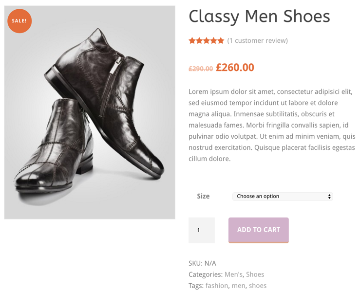Click the first star in the rating
Image resolution: width=360 pixels, height=291 pixels.
[x=192, y=41]
